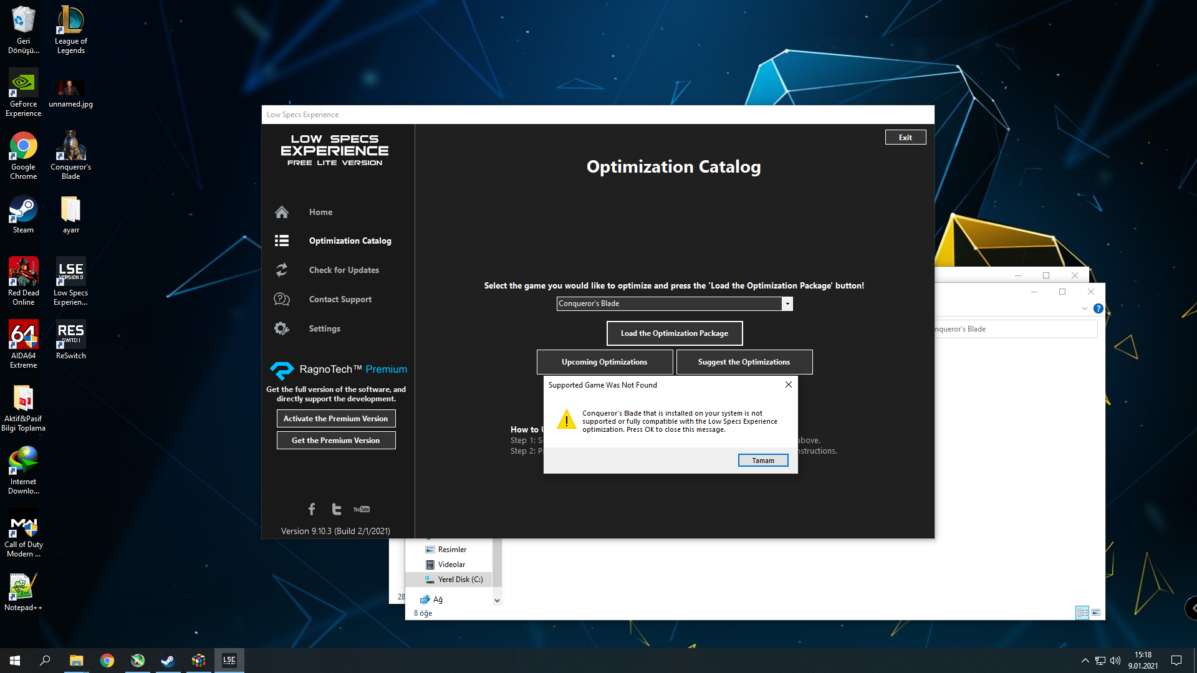1197x673 pixels.
Task: Click Activate the Premium Version button
Action: point(335,419)
